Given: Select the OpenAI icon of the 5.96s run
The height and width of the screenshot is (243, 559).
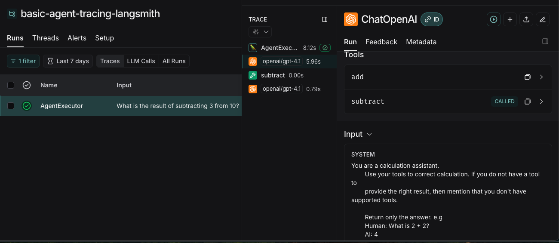Looking at the screenshot, I should pos(253,62).
